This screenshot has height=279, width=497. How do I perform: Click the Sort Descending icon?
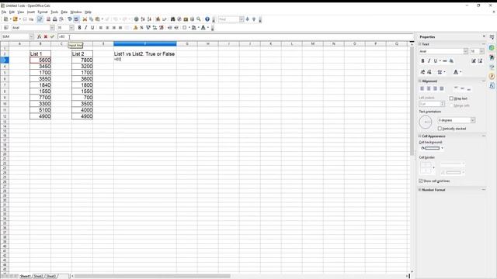(149, 19)
